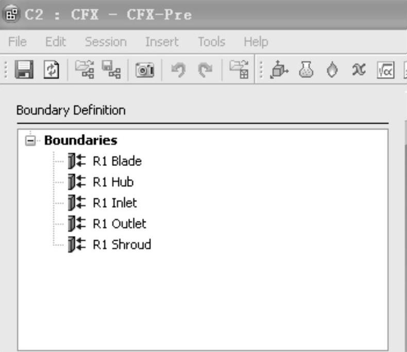Open the Insert menu
407x352 pixels.
[x=162, y=42]
